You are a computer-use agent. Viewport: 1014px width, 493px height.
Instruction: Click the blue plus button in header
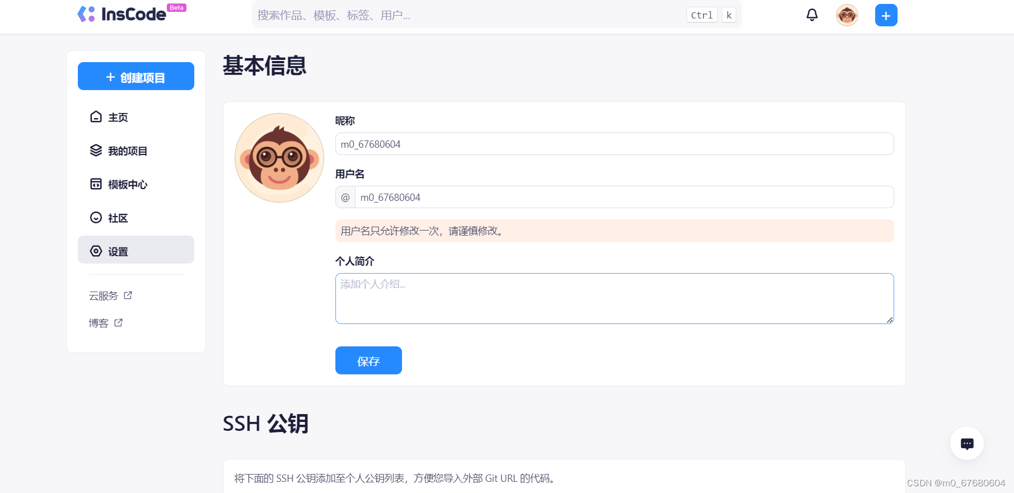pos(886,15)
